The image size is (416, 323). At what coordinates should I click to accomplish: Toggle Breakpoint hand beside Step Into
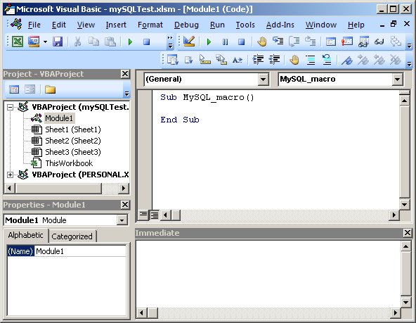pos(262,42)
